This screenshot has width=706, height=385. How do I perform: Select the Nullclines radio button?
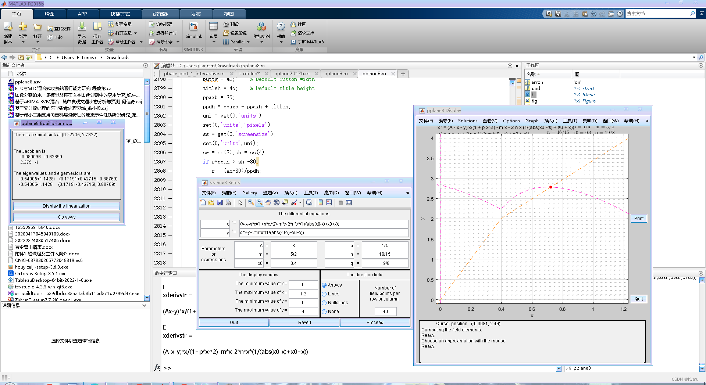click(x=324, y=303)
